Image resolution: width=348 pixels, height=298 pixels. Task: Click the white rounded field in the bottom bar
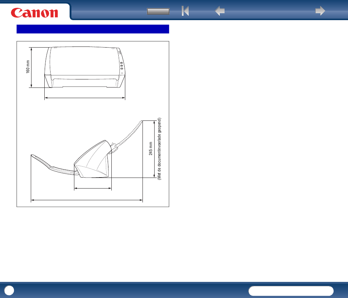click(x=291, y=291)
